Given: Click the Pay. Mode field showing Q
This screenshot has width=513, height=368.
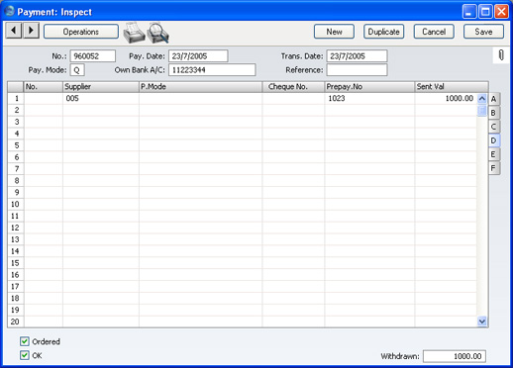Looking at the screenshot, I should [x=77, y=70].
